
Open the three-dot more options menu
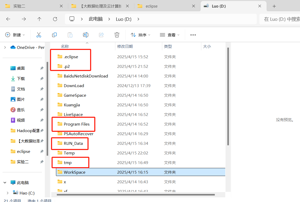pyautogui.click(x=193, y=35)
